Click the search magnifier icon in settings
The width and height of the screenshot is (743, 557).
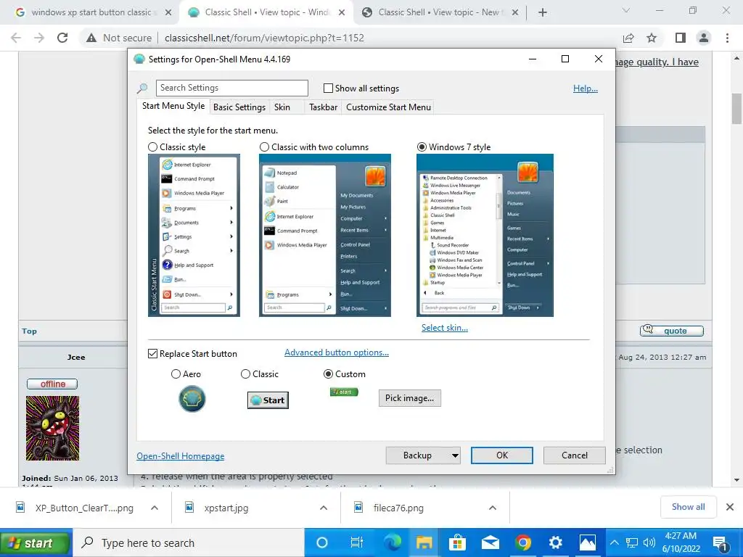coord(142,88)
